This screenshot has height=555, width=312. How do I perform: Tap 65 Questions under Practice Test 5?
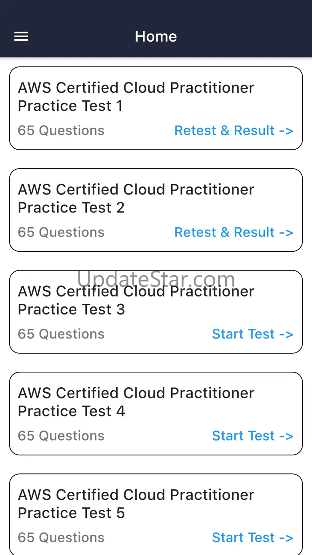[61, 537]
